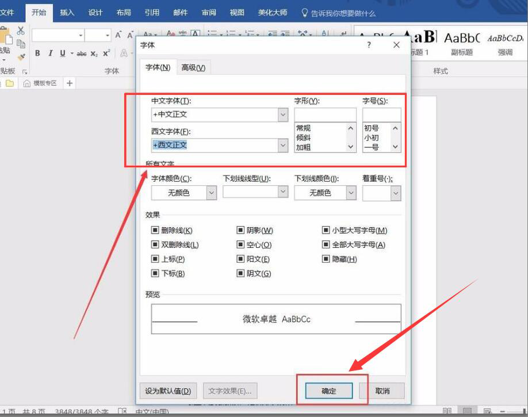Screen dimensions: 528x417
Task: Toggle Italic formatting in ribbon
Action: (x=51, y=53)
